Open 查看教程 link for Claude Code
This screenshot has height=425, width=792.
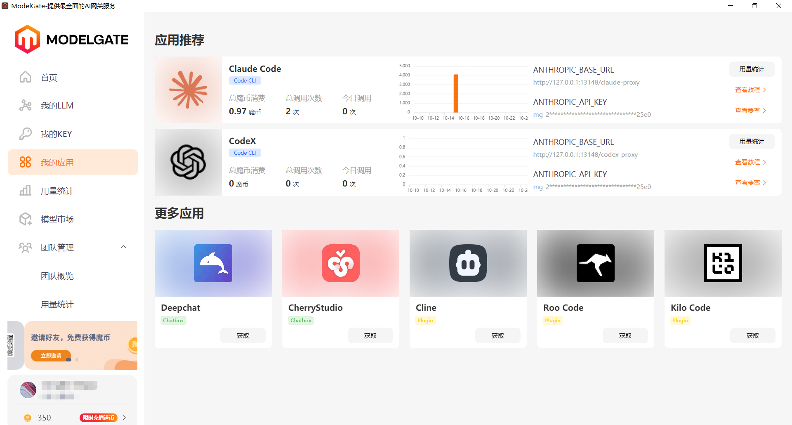pos(750,90)
